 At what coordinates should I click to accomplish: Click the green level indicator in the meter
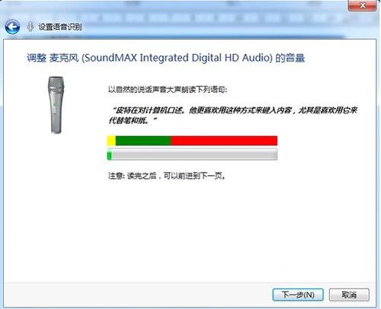110,155
